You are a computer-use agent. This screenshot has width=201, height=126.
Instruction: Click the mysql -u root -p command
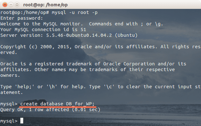coord(75,12)
